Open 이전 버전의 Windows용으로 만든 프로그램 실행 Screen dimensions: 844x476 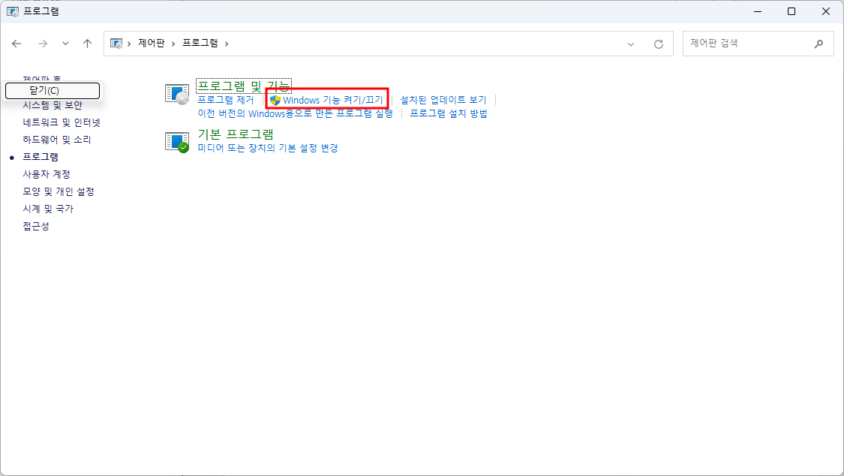tap(295, 113)
